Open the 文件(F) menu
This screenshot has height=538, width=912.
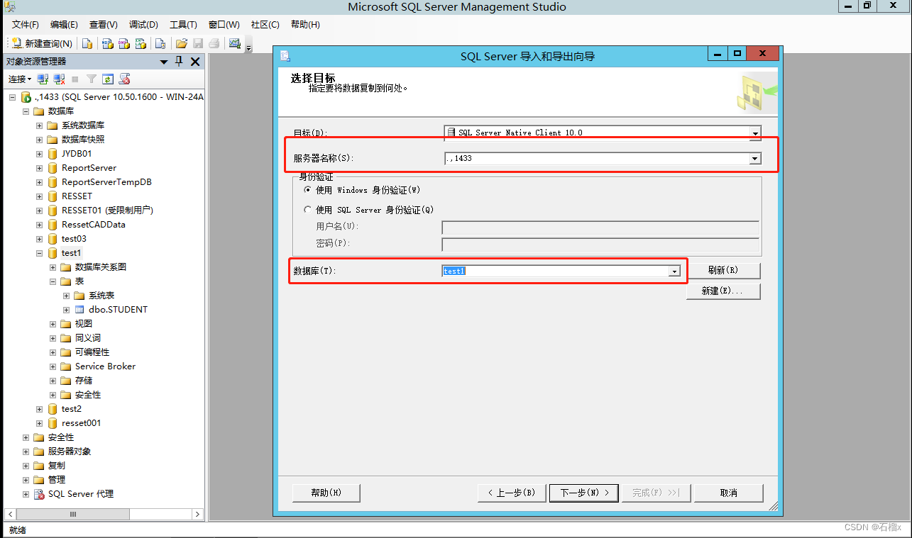click(x=26, y=24)
